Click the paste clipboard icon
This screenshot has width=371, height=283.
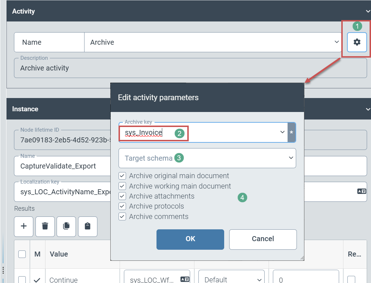(x=88, y=226)
